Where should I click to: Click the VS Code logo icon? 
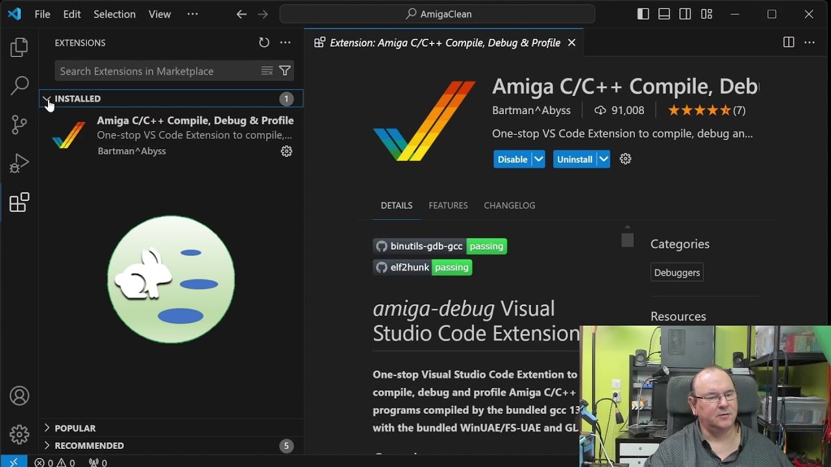tap(14, 14)
